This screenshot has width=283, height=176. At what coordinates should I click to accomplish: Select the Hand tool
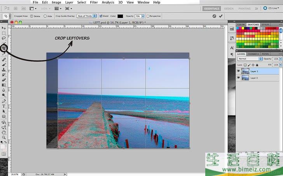[x=4, y=132]
